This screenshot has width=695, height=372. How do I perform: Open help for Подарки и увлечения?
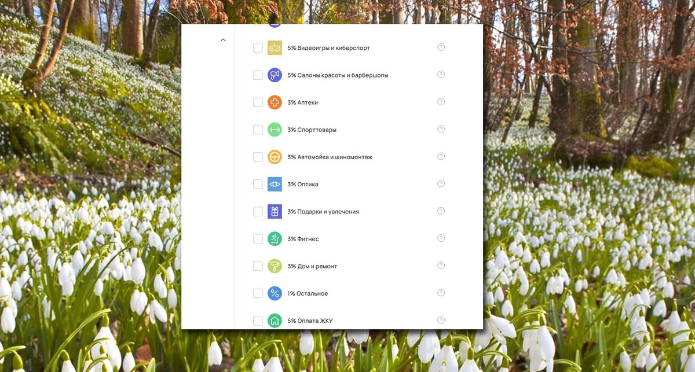point(441,211)
